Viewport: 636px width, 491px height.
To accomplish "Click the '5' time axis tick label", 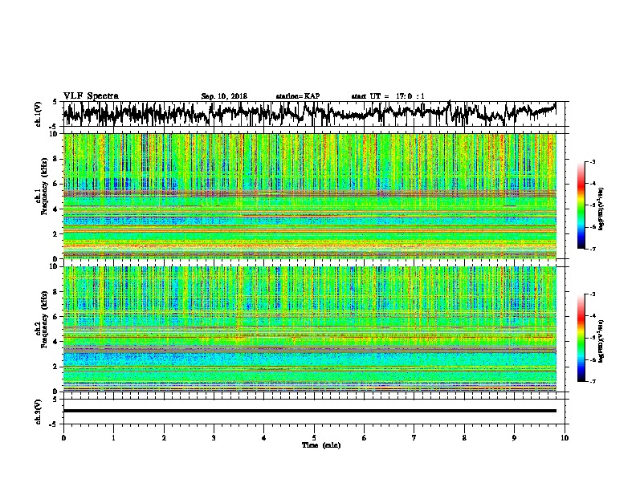I will pos(314,438).
